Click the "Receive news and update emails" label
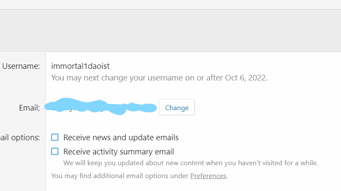Viewport: 341px width, 191px height. pyautogui.click(x=121, y=138)
